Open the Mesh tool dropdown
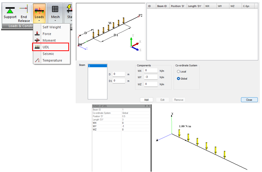The height and width of the screenshot is (172, 262). [x=55, y=12]
